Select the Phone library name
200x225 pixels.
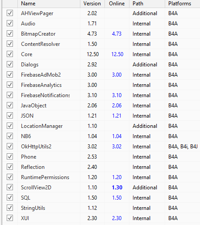coord(29,157)
